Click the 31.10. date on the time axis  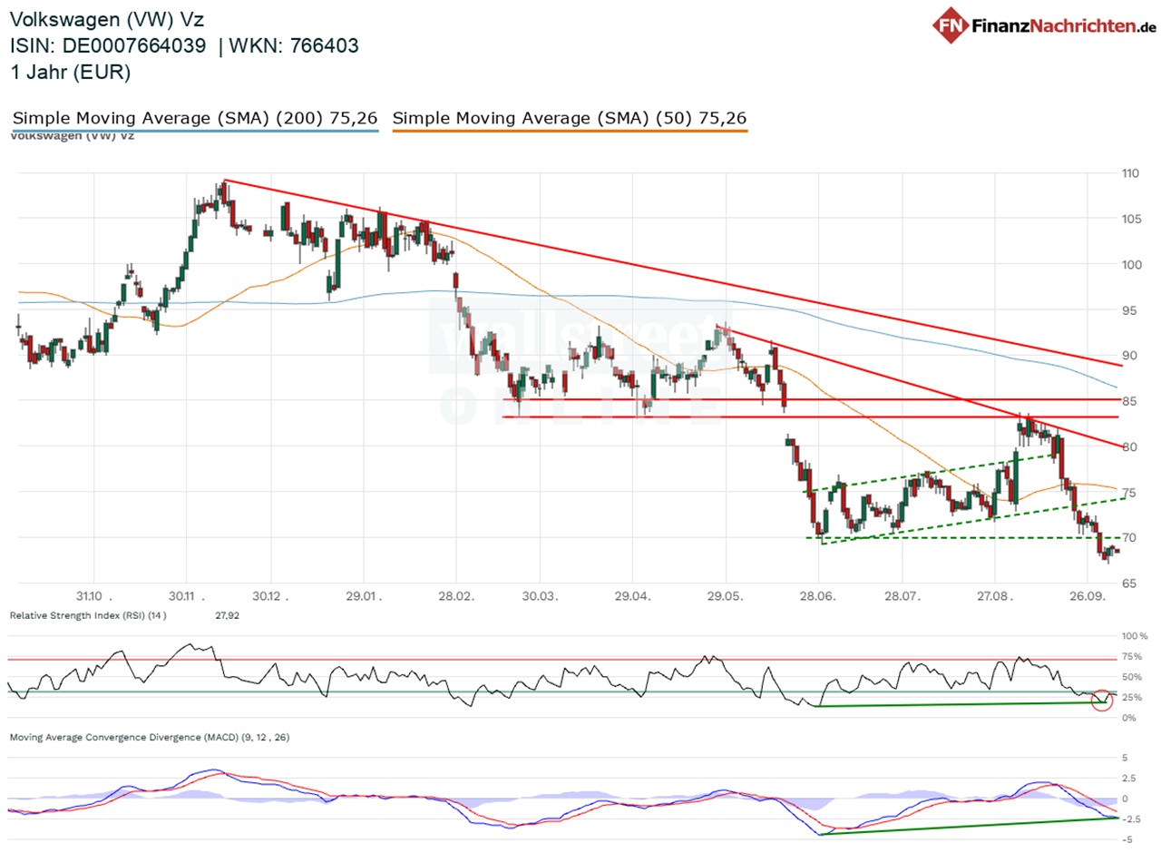[x=96, y=595]
